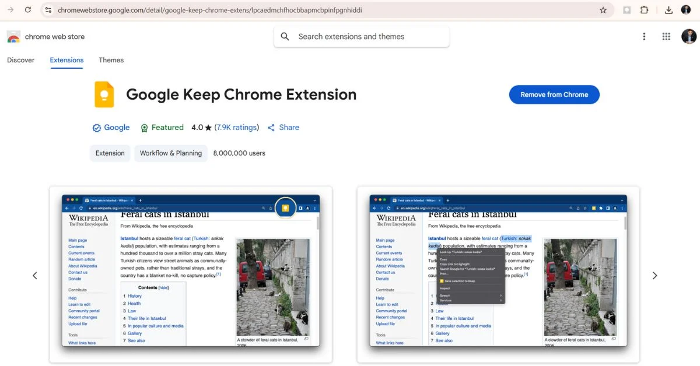The height and width of the screenshot is (366, 700).
Task: Open the Google account avatar
Action: click(689, 36)
